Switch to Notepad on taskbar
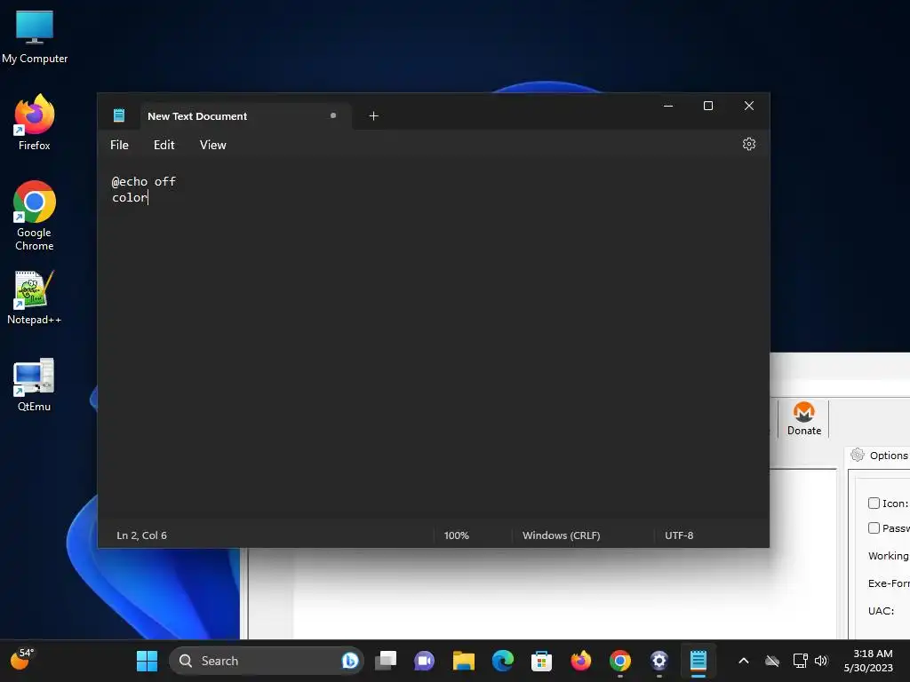This screenshot has width=910, height=682. (698, 661)
